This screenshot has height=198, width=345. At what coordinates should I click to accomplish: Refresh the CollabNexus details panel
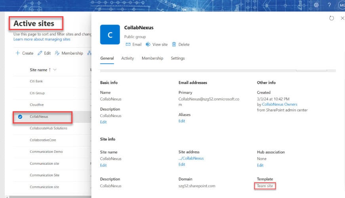point(332,18)
